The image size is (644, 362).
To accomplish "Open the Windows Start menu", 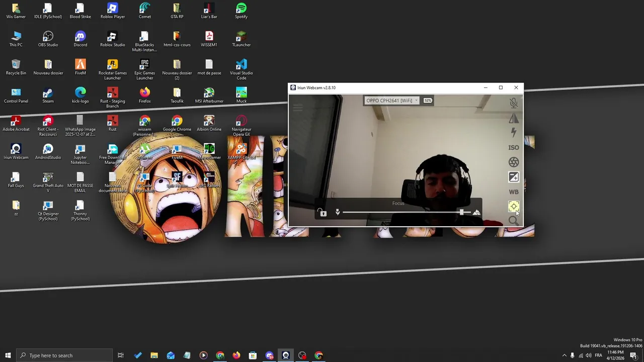I will [8, 355].
